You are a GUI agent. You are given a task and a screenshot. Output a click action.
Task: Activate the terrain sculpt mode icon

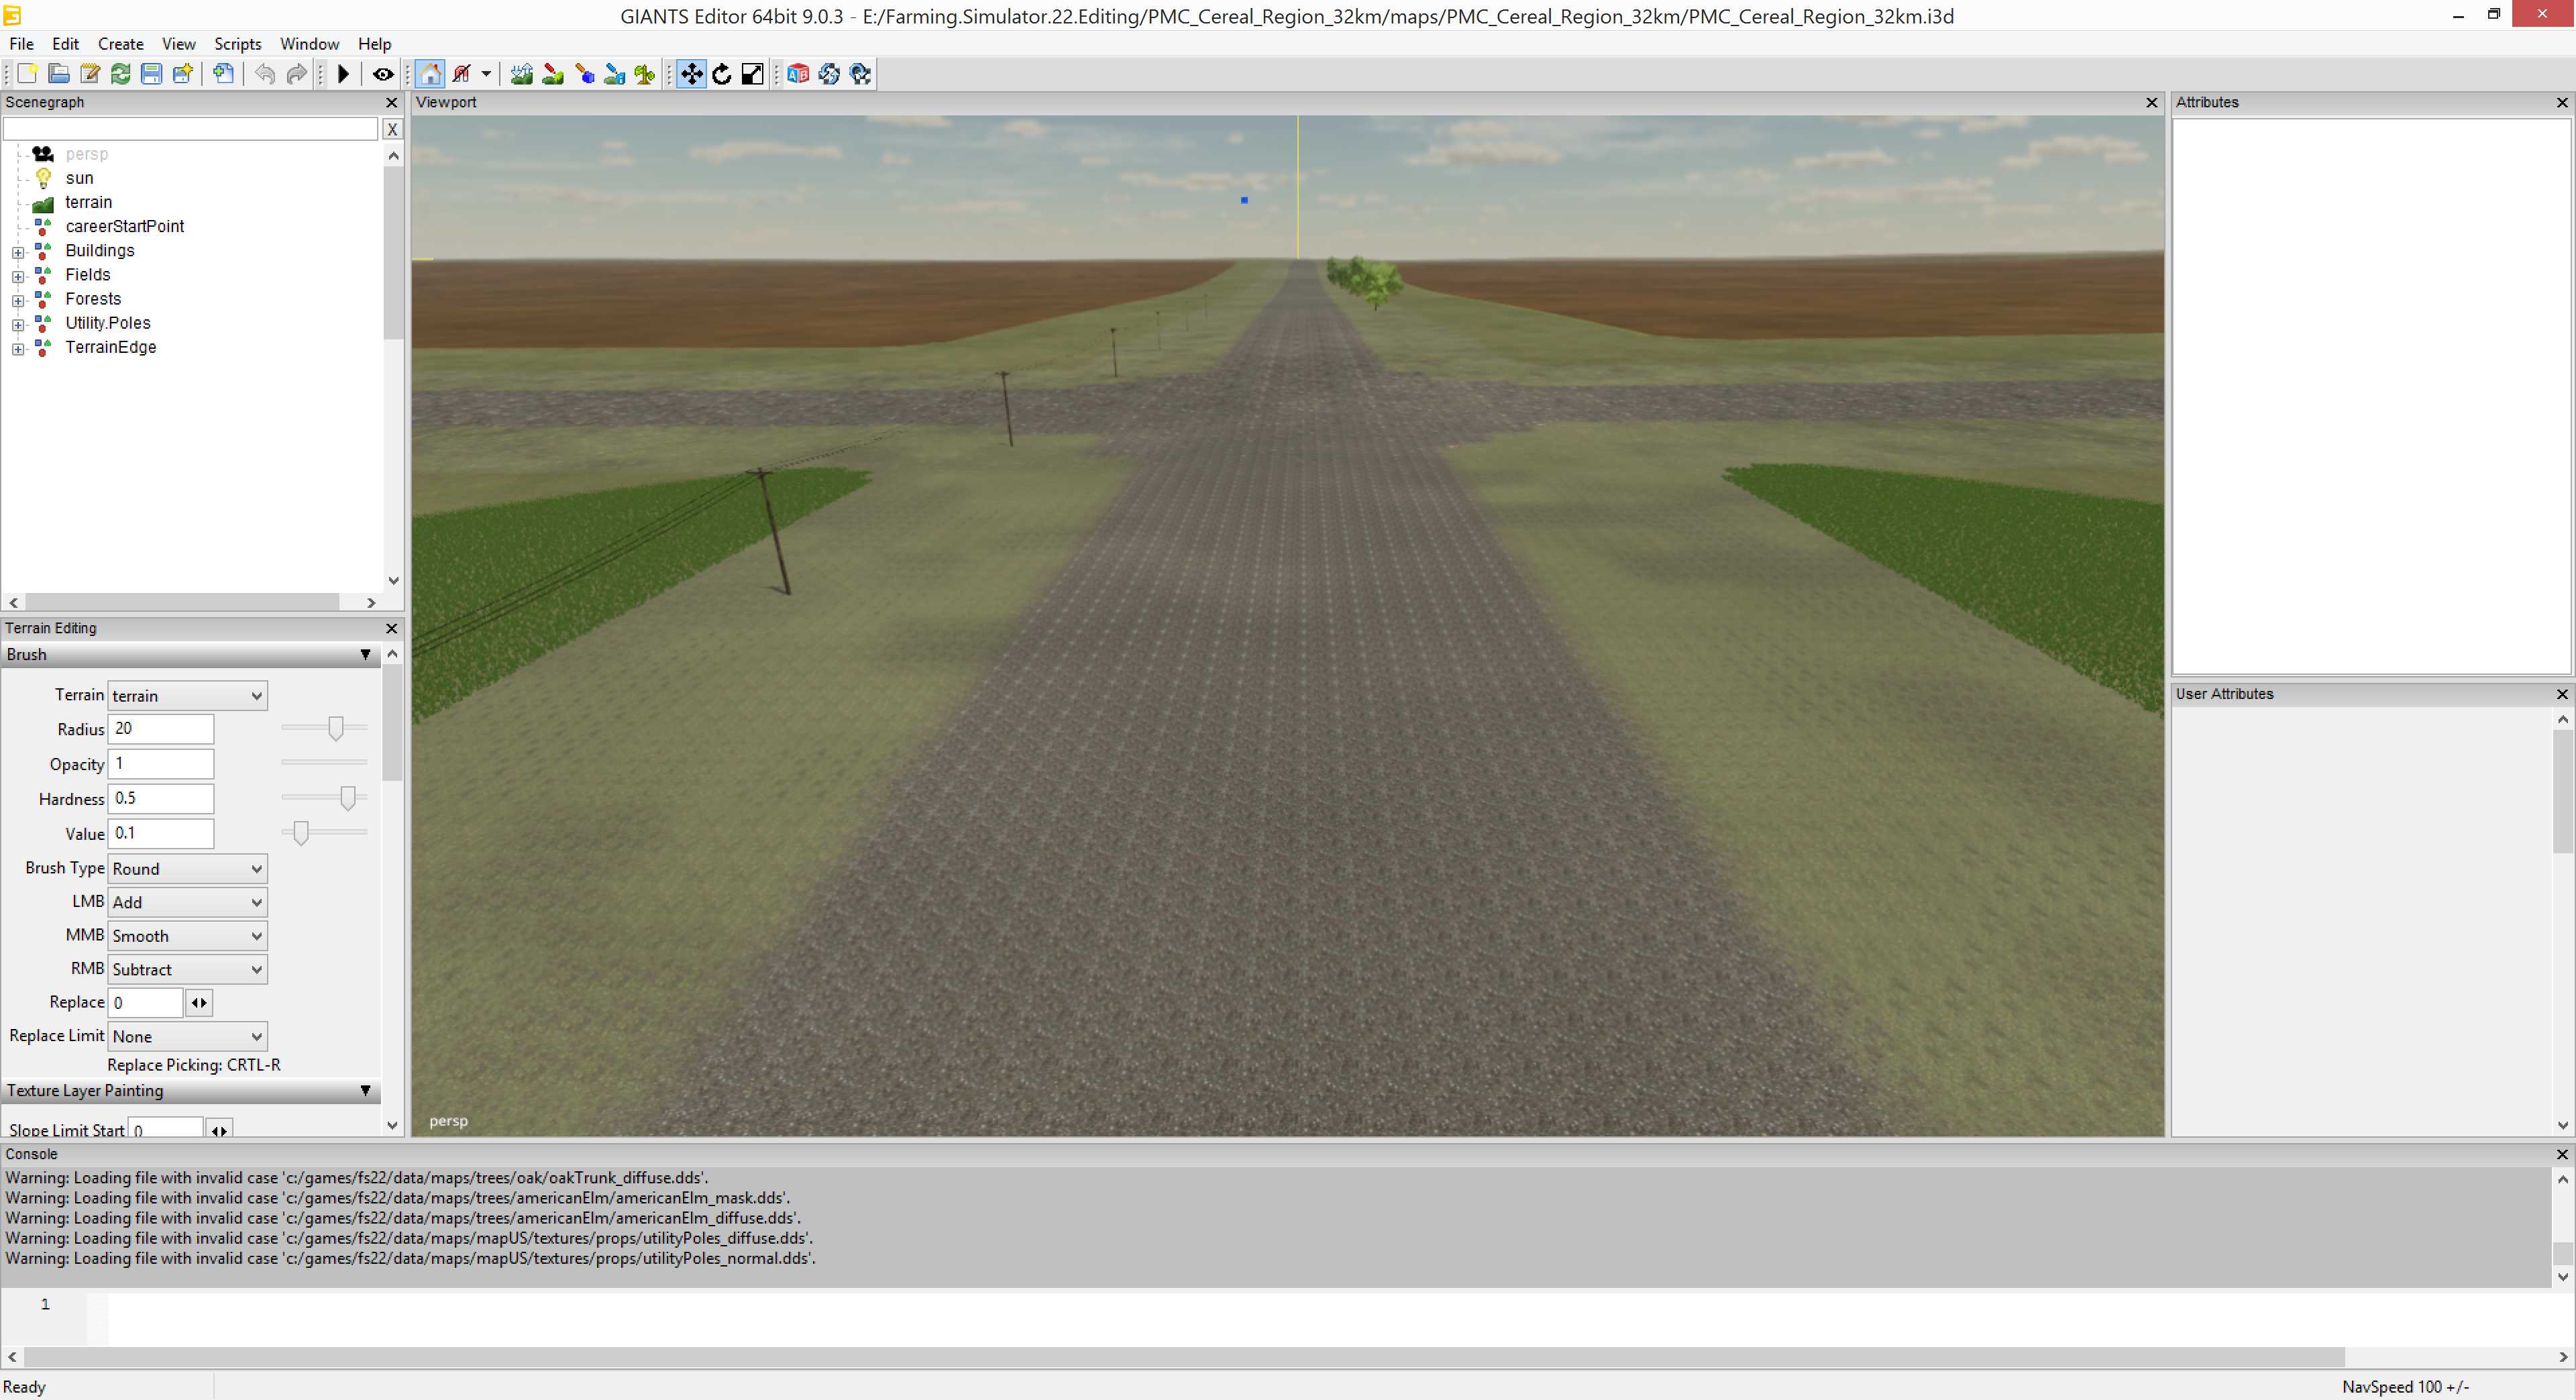point(521,74)
